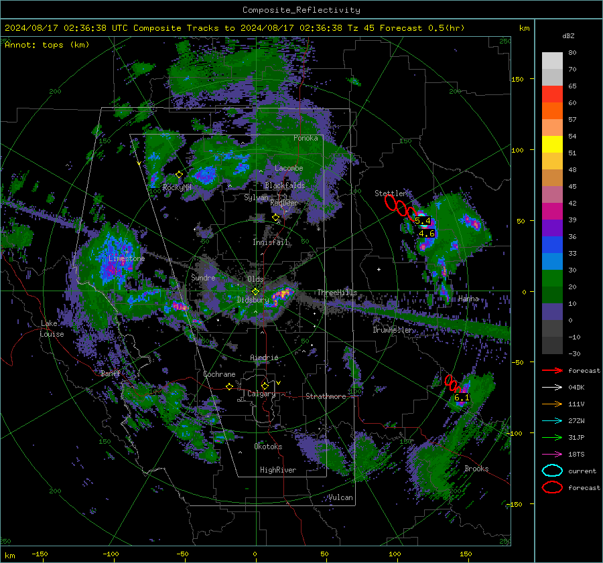
Task: Select the 6.1 storm top label
Action: coord(462,398)
